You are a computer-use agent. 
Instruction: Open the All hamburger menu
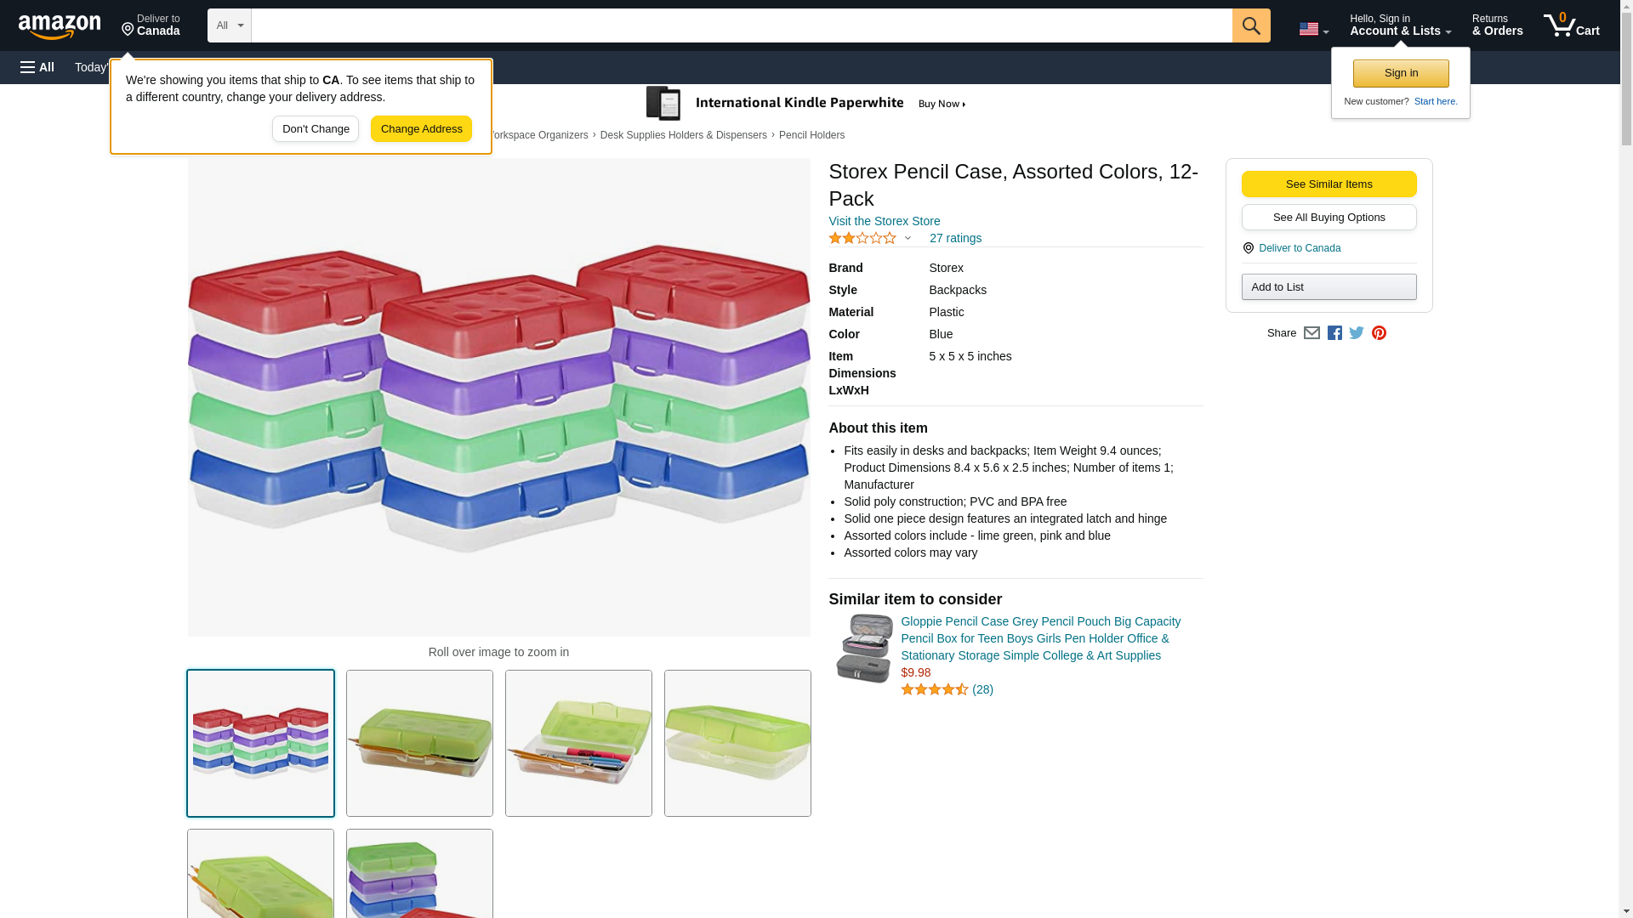tap(37, 67)
